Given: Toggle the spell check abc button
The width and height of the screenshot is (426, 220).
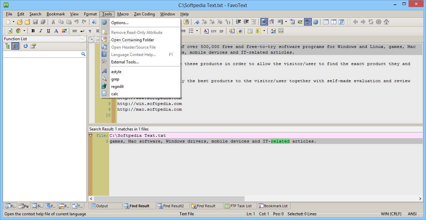Looking at the screenshot, I should tap(308, 22).
